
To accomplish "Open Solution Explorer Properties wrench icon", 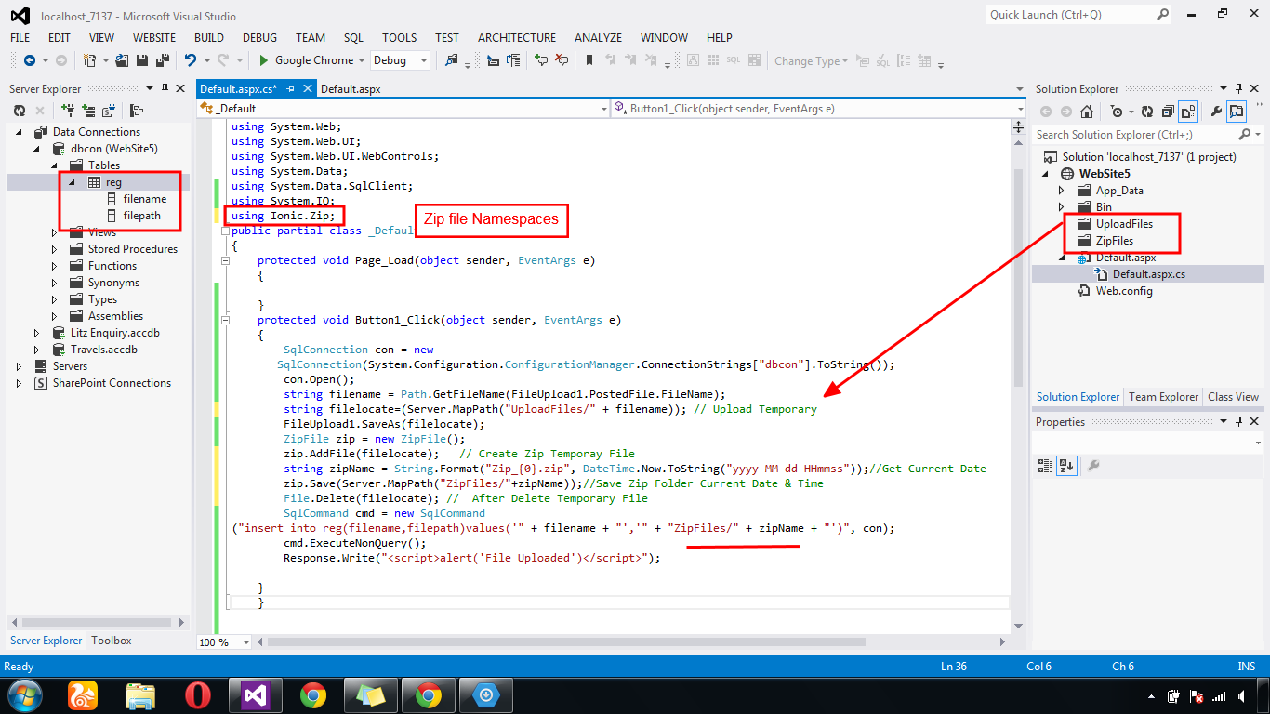I will (1216, 112).
